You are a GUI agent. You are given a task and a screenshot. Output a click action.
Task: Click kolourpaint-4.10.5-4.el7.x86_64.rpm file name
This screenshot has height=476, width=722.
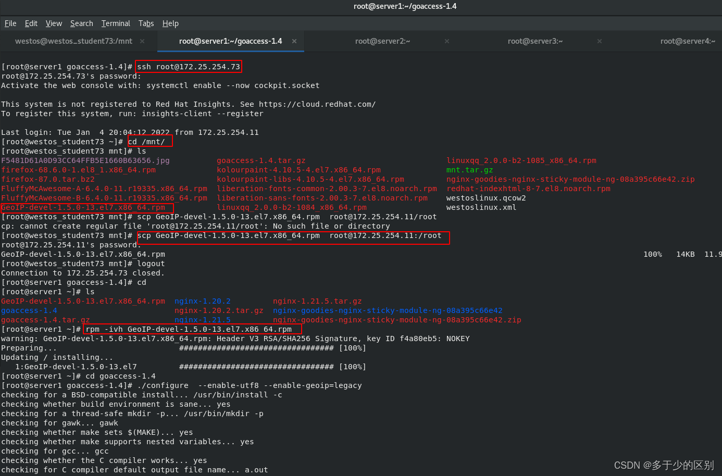298,170
